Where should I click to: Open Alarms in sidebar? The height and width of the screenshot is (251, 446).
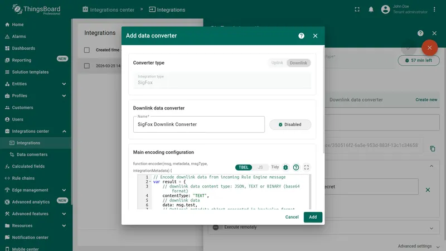pos(36,36)
